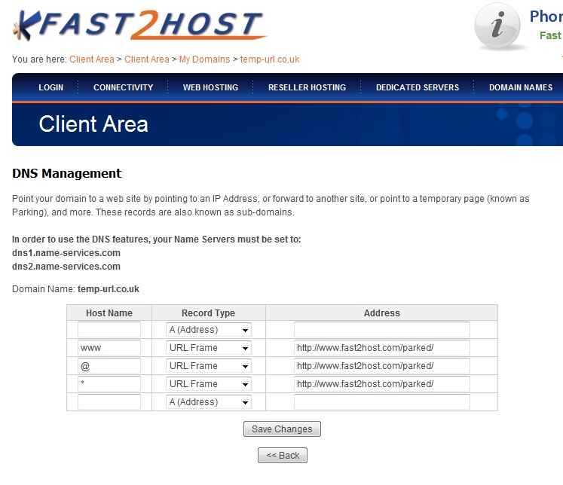The height and width of the screenshot is (485, 563).
Task: Click the Domain Name temp-url.co.uk text
Action: click(x=76, y=289)
